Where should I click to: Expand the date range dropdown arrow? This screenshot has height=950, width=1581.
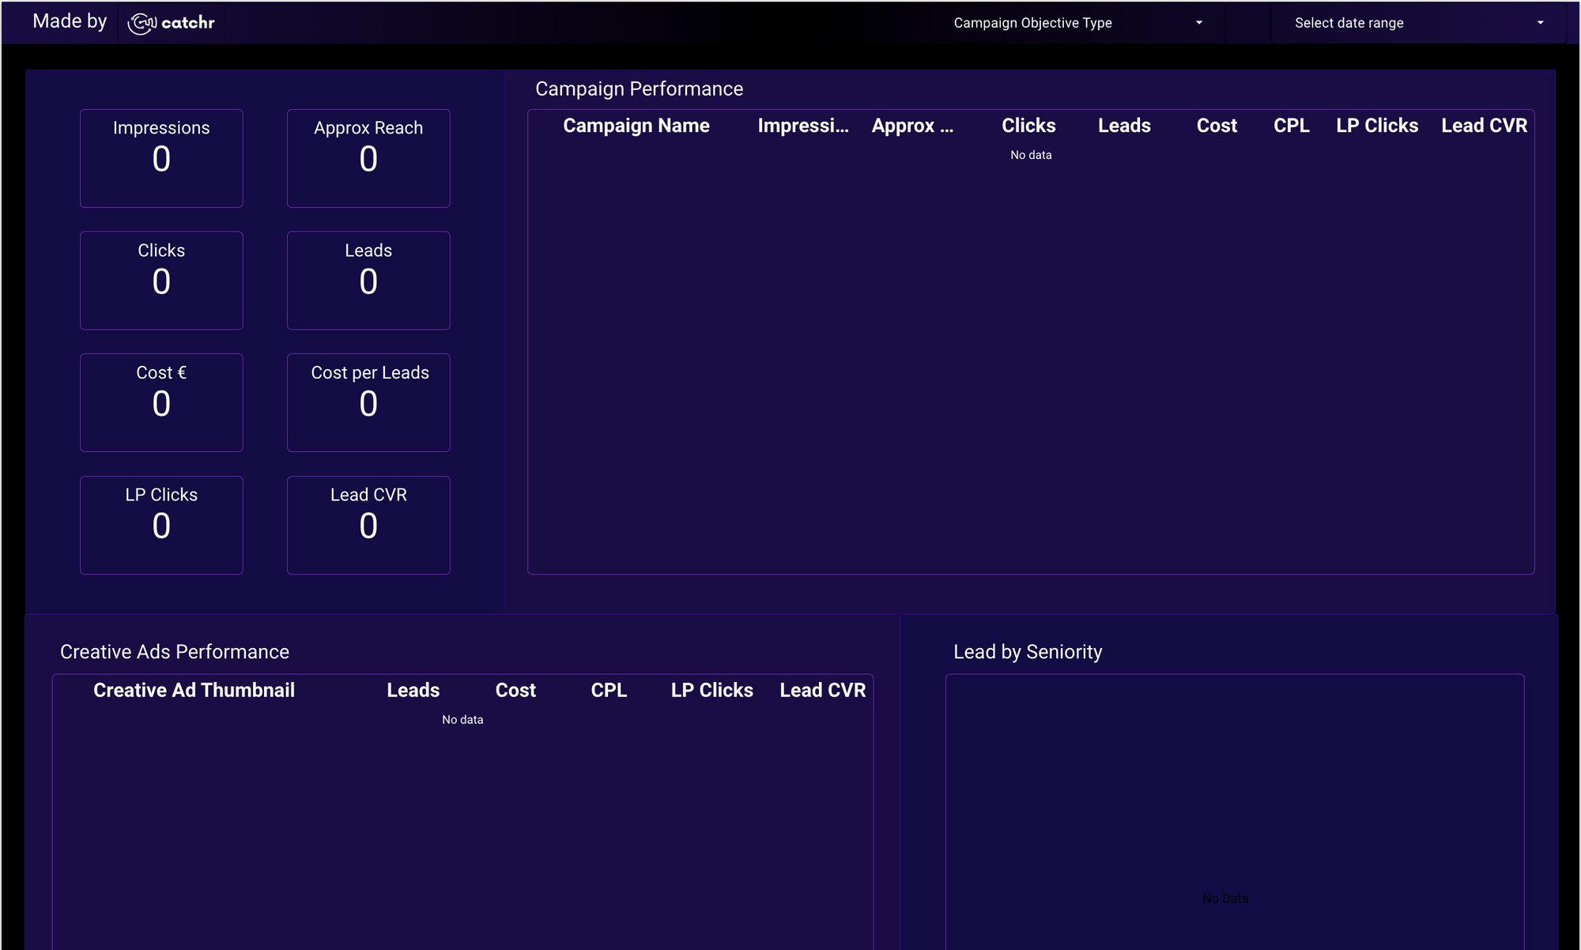click(1540, 23)
